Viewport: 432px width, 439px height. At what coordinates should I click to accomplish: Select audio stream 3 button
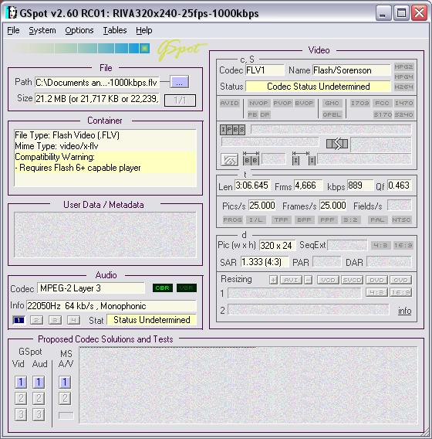[x=55, y=320]
